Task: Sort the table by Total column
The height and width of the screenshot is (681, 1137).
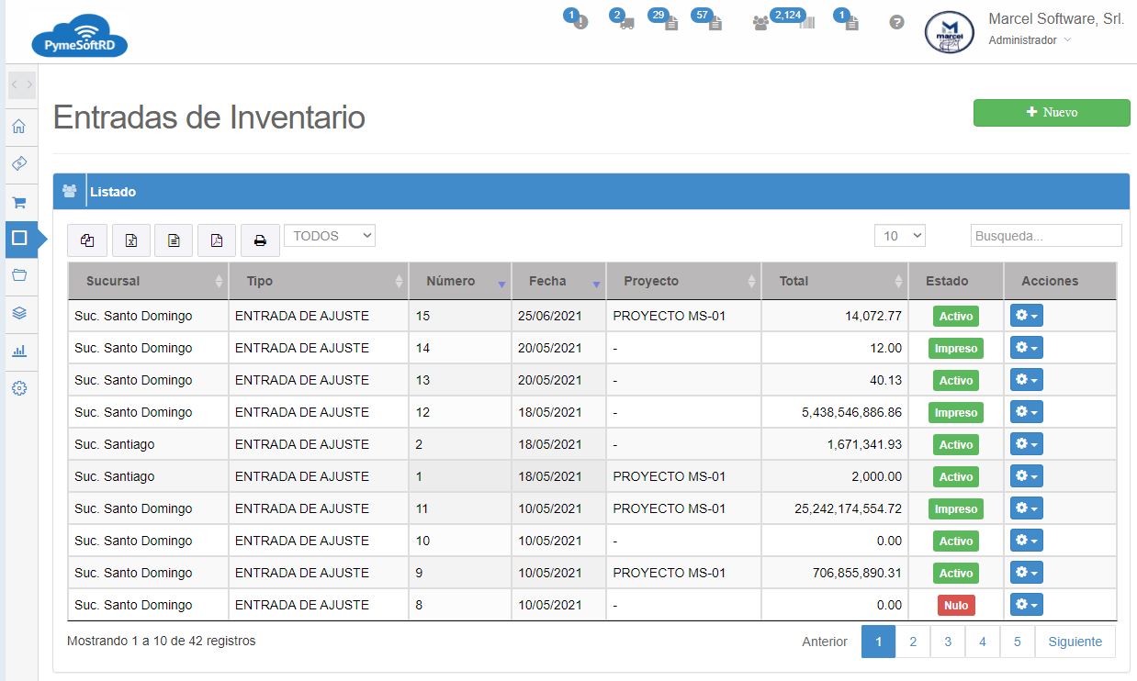Action: click(834, 281)
